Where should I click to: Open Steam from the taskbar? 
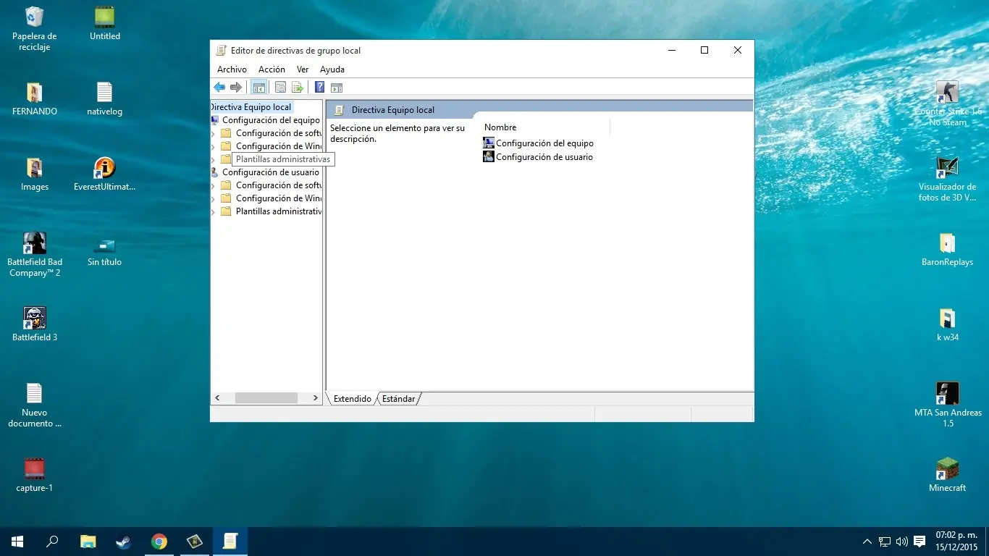[123, 542]
